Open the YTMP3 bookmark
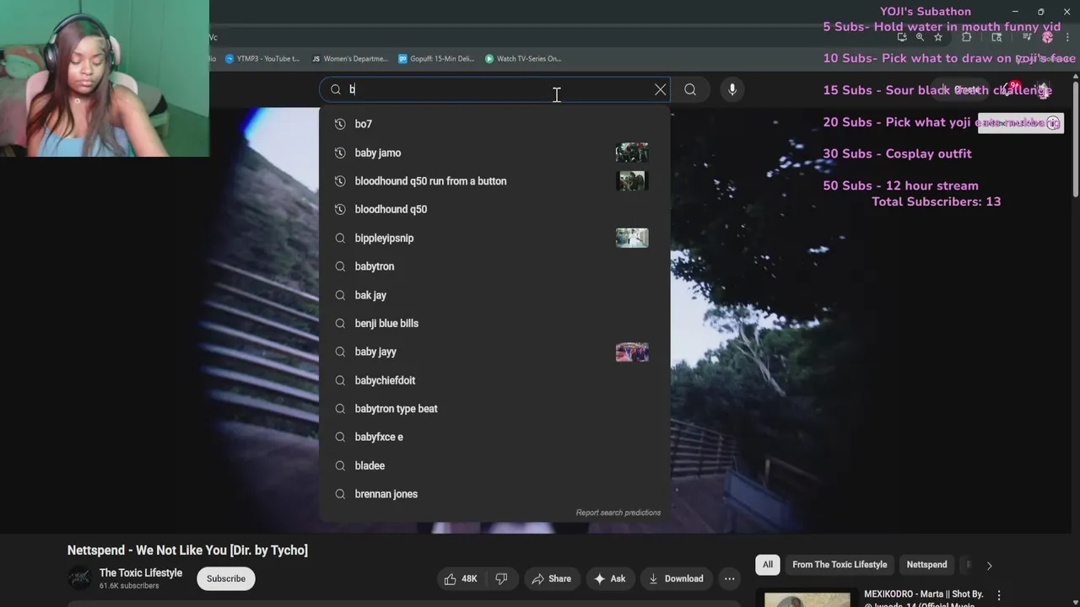Screen dimensions: 1080x607 262,59
